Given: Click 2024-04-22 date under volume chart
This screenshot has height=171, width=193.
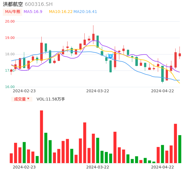Looking at the screenshot, I should coord(163,167).
